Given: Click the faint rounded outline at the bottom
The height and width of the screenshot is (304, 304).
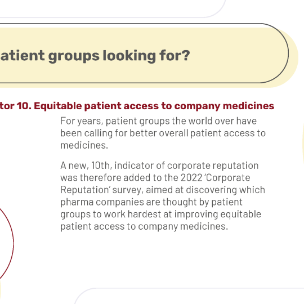Looking at the screenshot, I should click(188, 296).
